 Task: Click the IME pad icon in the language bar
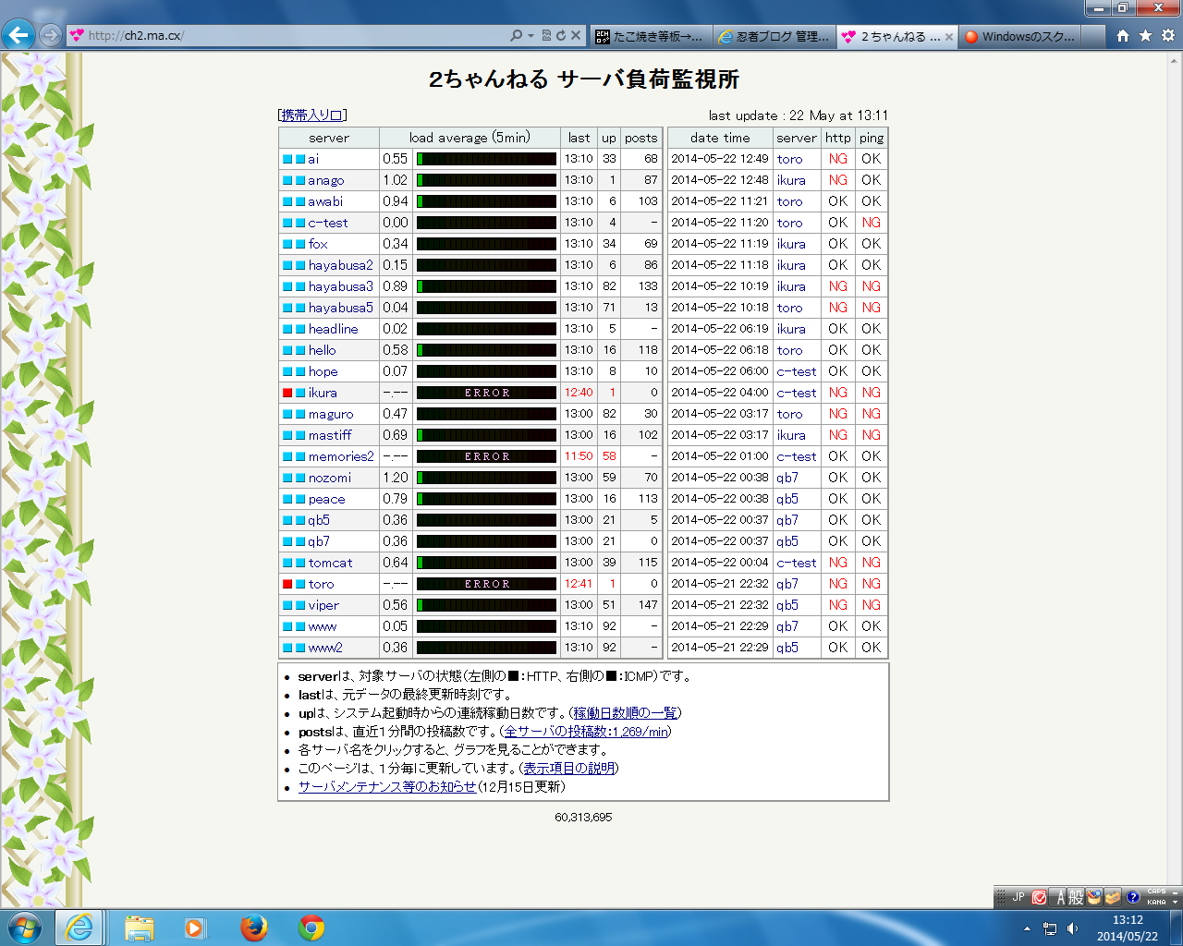tap(1095, 897)
